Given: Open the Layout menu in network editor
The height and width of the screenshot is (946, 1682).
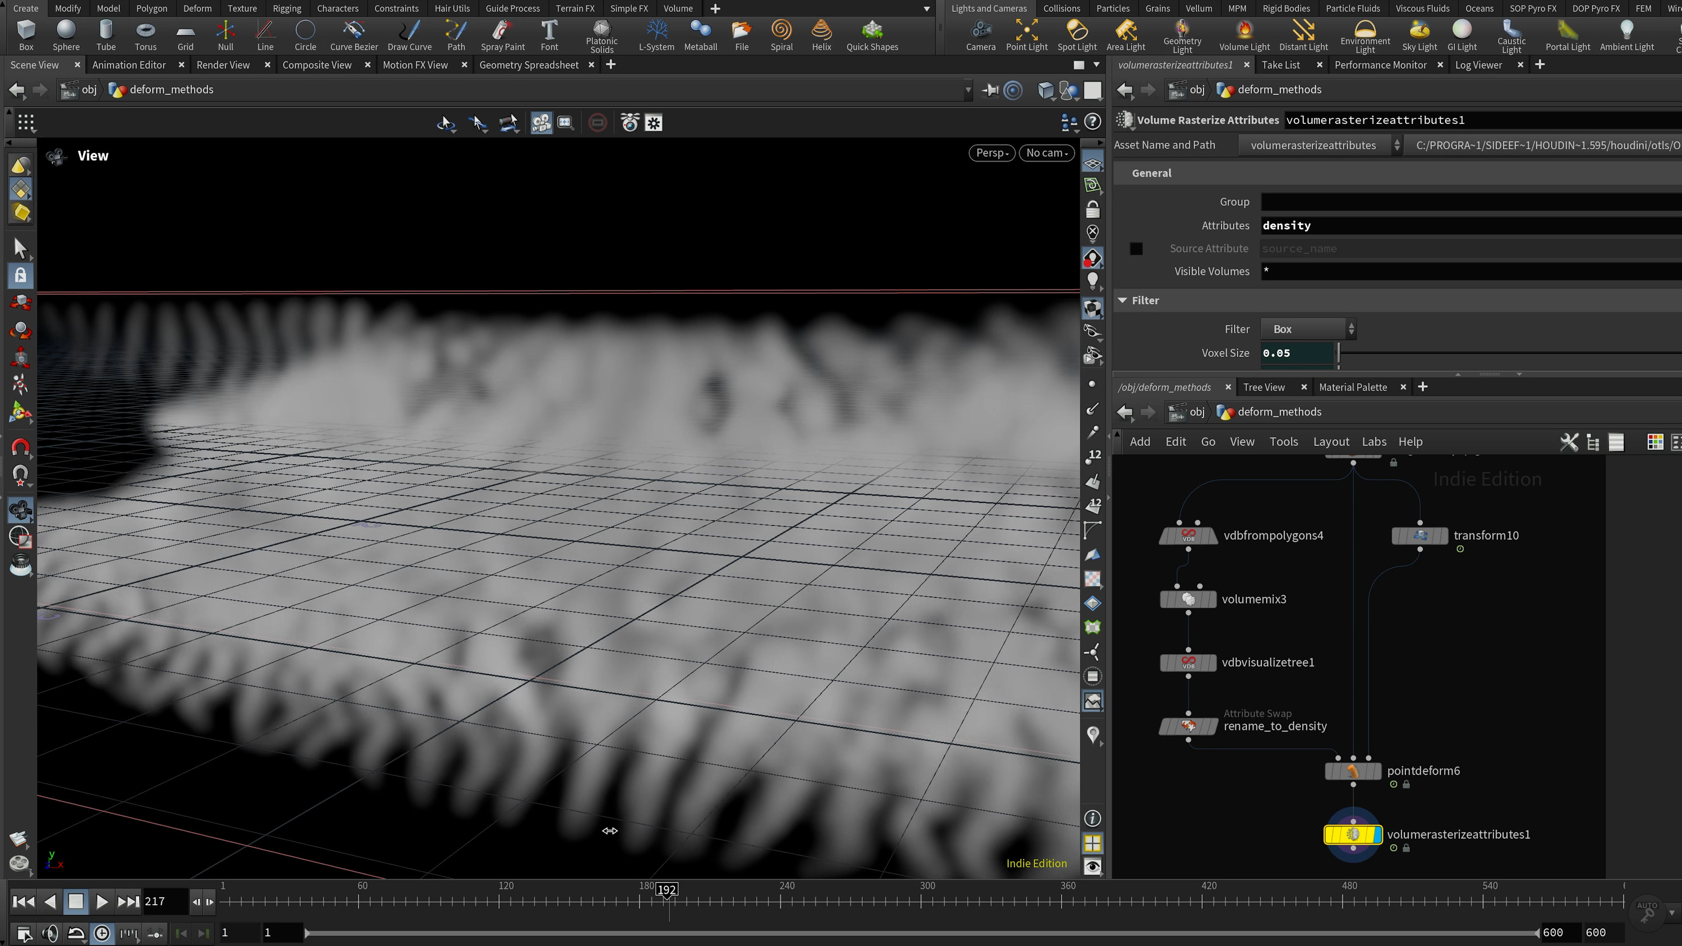Looking at the screenshot, I should [x=1331, y=442].
